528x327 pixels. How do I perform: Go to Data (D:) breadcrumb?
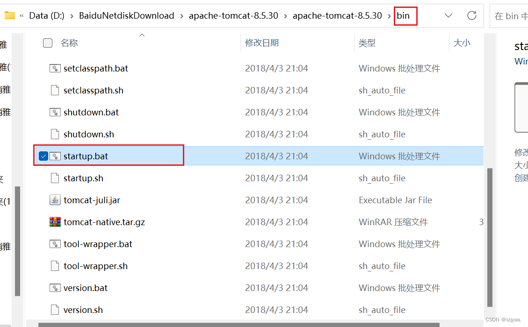47,15
